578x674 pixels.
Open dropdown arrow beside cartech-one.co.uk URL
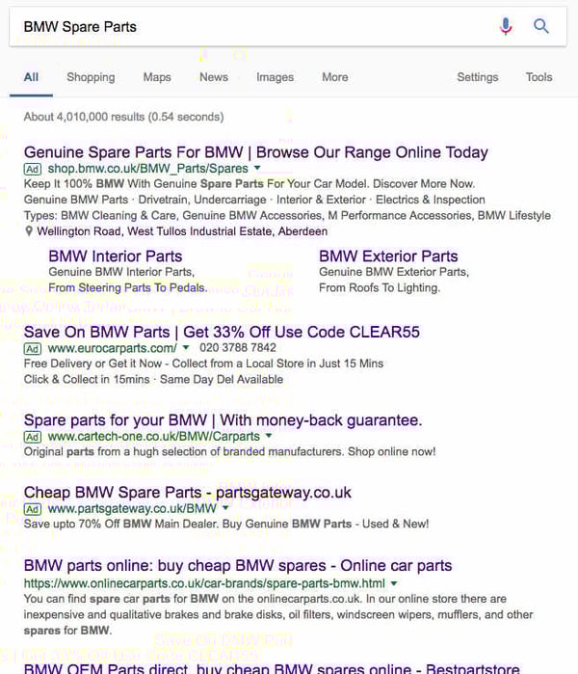pos(269,436)
